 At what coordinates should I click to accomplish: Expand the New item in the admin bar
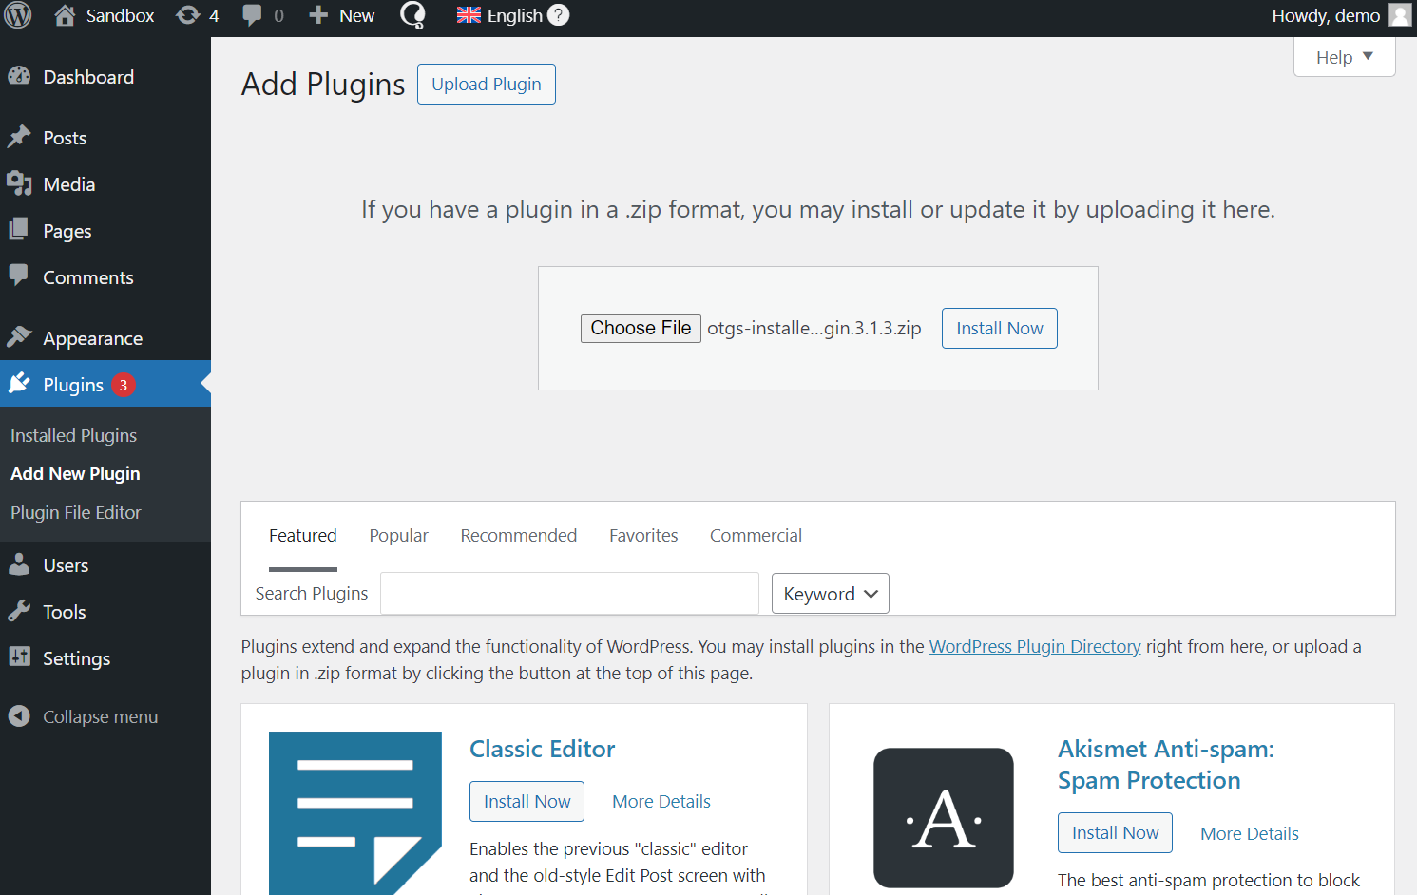(x=340, y=15)
